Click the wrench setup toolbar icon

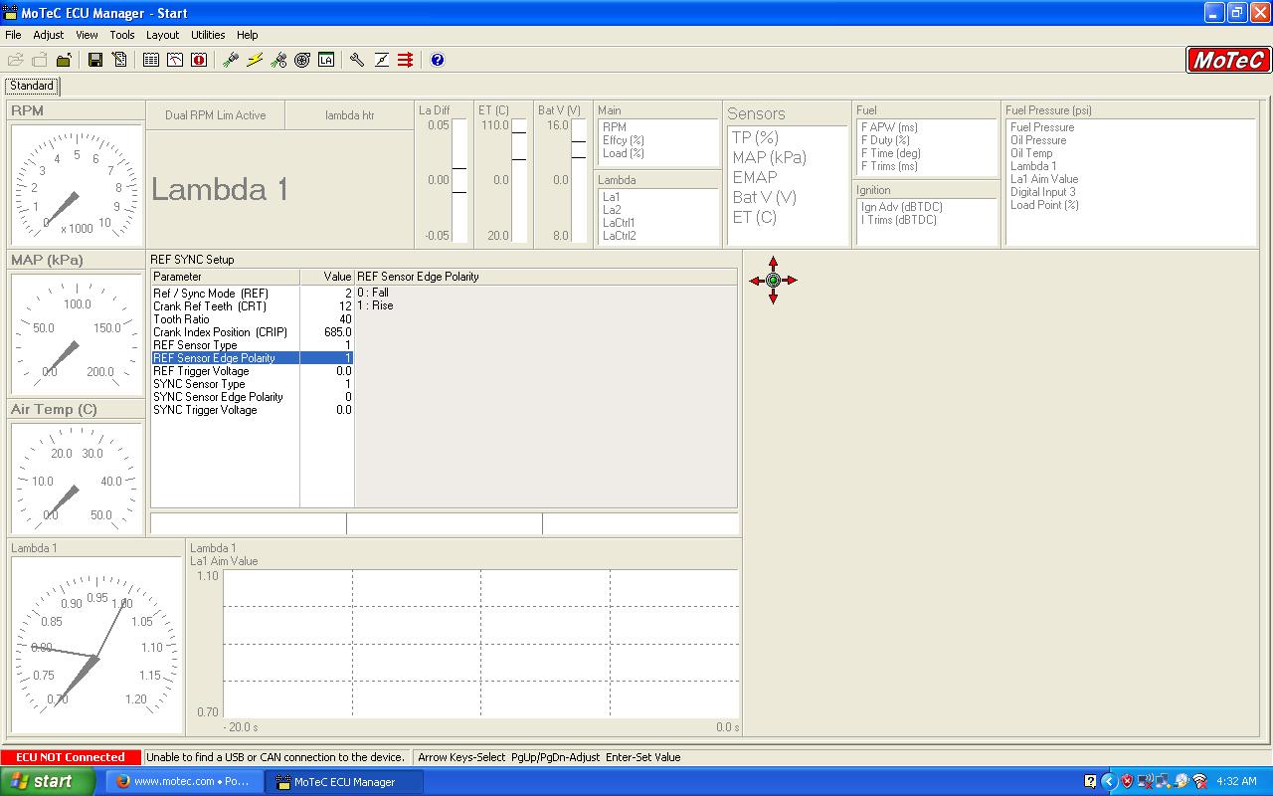357,60
